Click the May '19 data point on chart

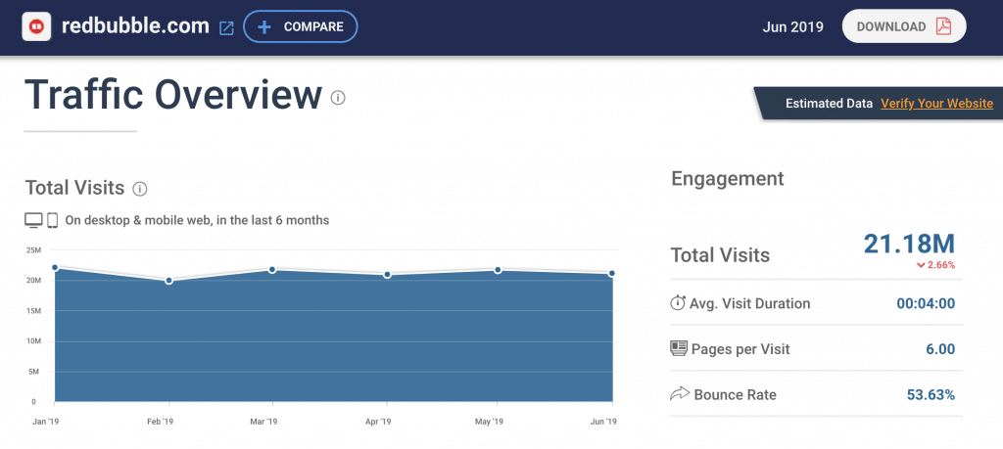pyautogui.click(x=498, y=270)
